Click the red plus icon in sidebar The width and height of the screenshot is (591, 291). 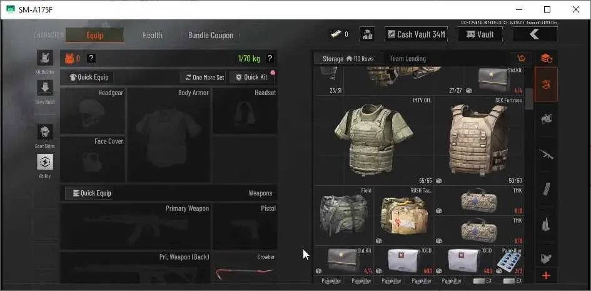tap(546, 275)
